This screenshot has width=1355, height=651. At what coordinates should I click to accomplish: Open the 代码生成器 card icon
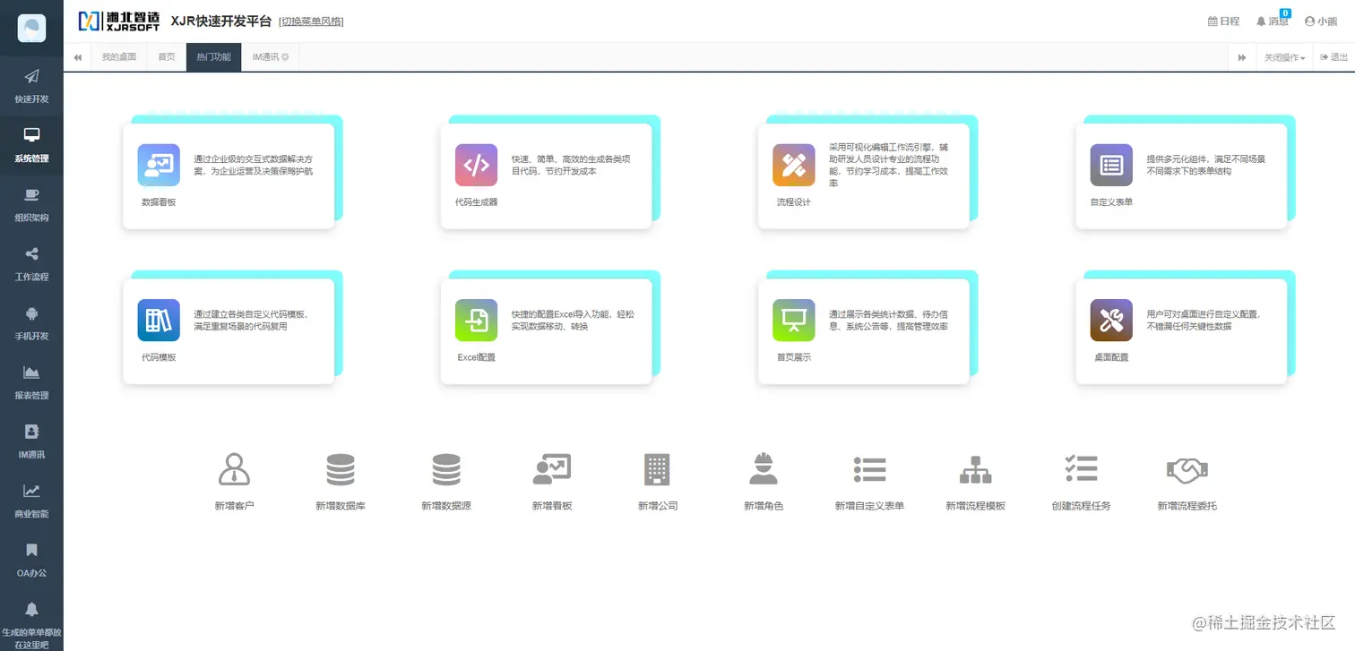point(476,165)
